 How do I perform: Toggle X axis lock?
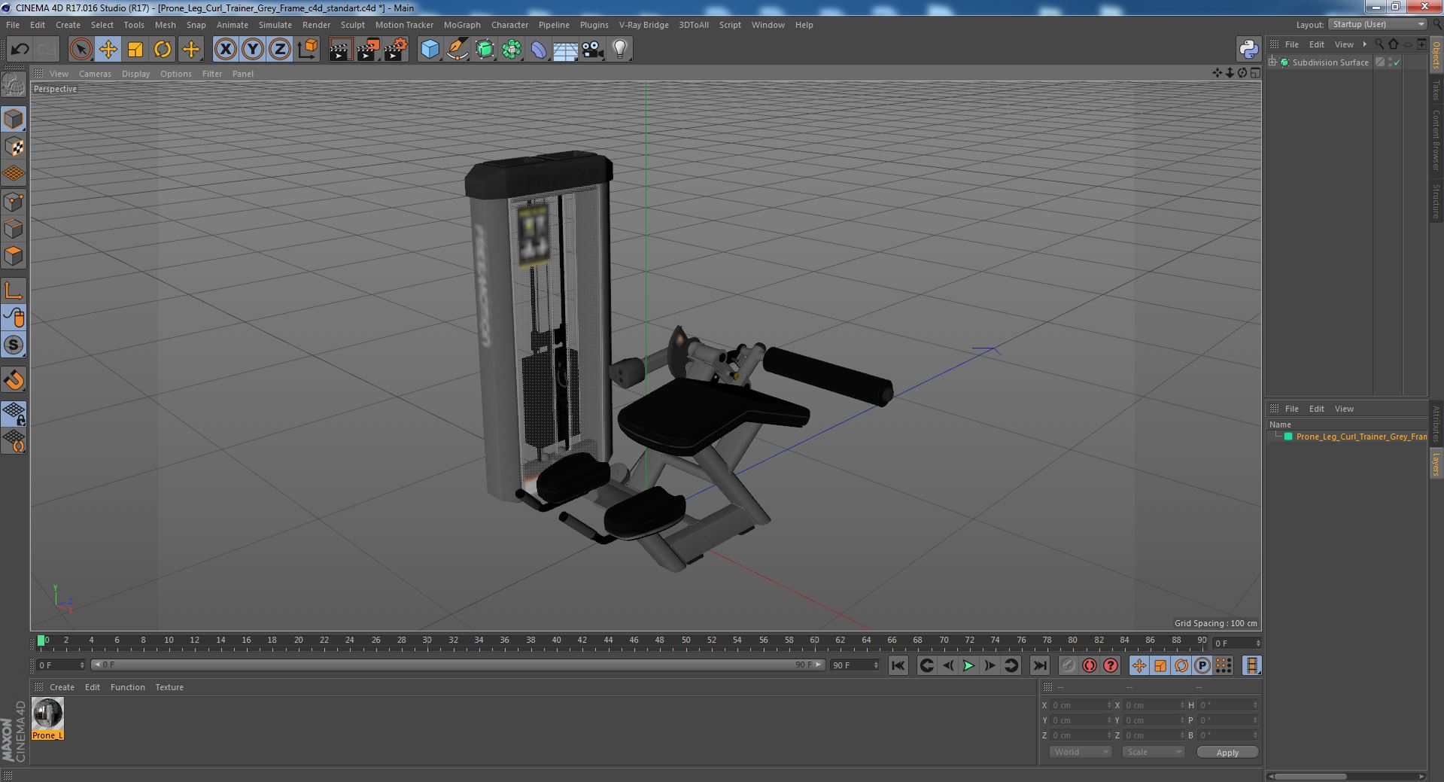225,50
